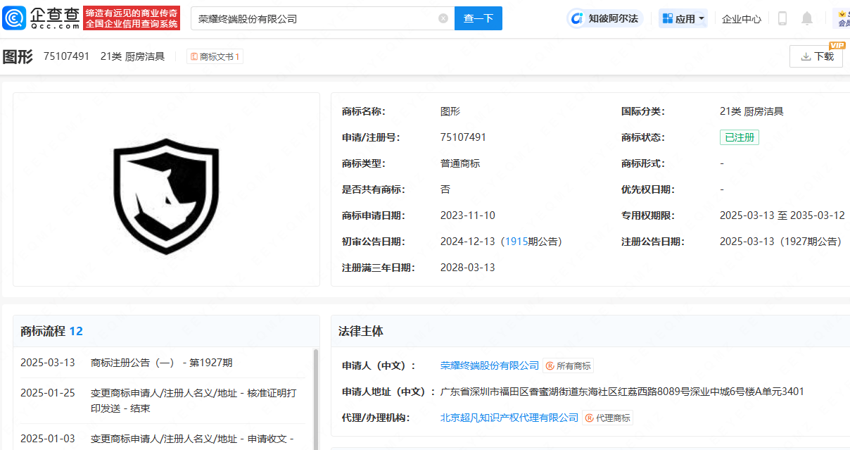Screen dimensions: 850x450
Task: Clear the search box with the X icon
Action: click(x=443, y=18)
